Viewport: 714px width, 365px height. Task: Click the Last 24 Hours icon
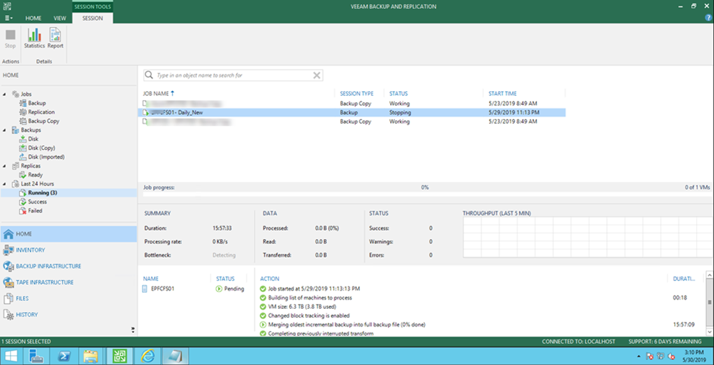[x=15, y=184]
